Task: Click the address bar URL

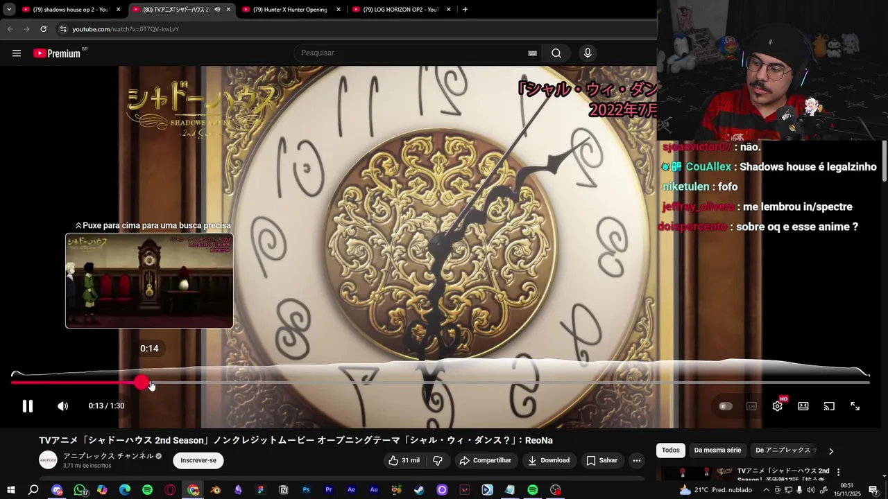Action: tap(126, 29)
